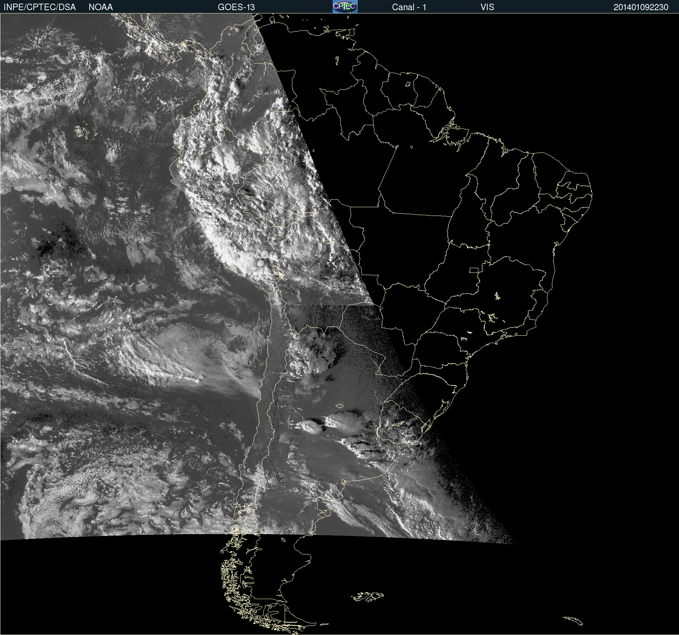The height and width of the screenshot is (635, 679).
Task: Click the 201401092230 timestamp
Action: tap(641, 7)
